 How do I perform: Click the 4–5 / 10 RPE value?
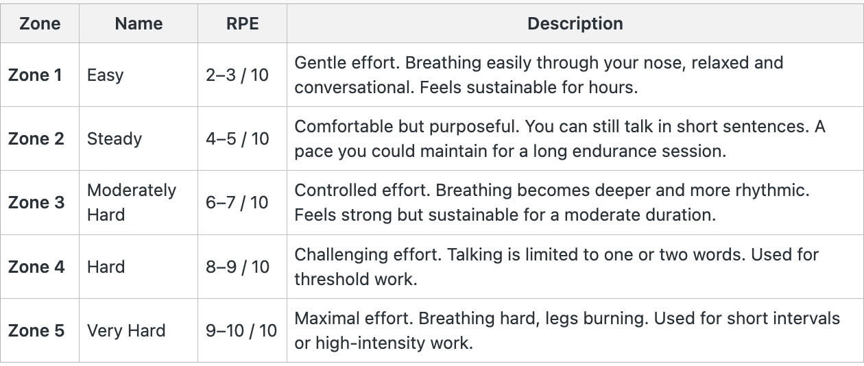click(x=237, y=138)
